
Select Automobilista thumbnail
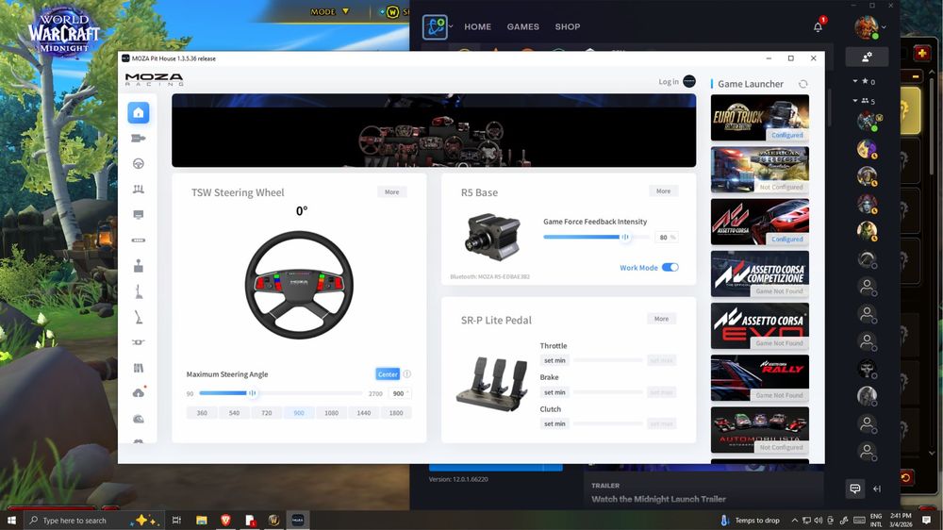pos(759,429)
